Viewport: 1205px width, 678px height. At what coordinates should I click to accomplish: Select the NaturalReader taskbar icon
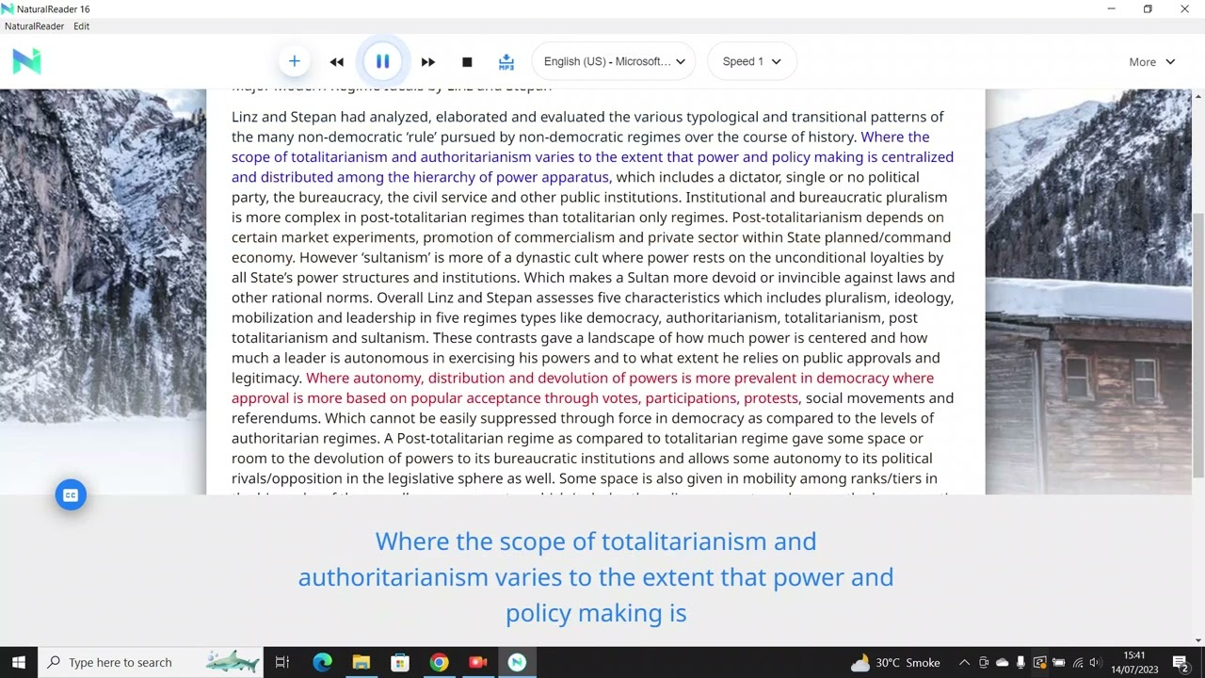(517, 662)
